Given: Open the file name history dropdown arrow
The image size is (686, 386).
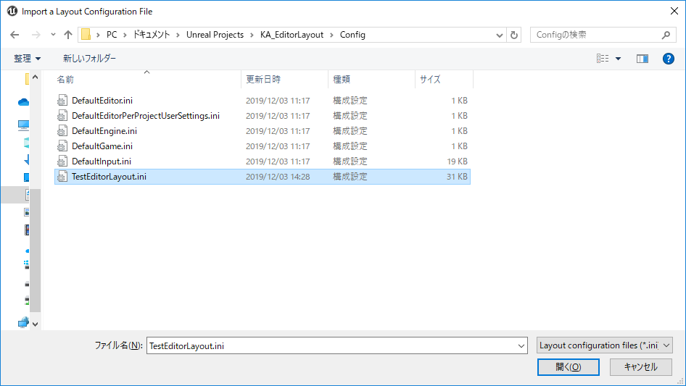Looking at the screenshot, I should tap(521, 345).
